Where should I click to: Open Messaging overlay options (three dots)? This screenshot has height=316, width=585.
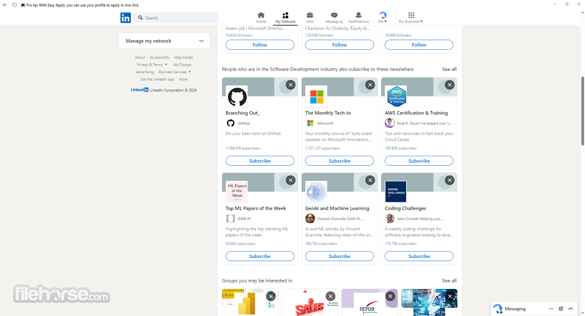(551, 309)
